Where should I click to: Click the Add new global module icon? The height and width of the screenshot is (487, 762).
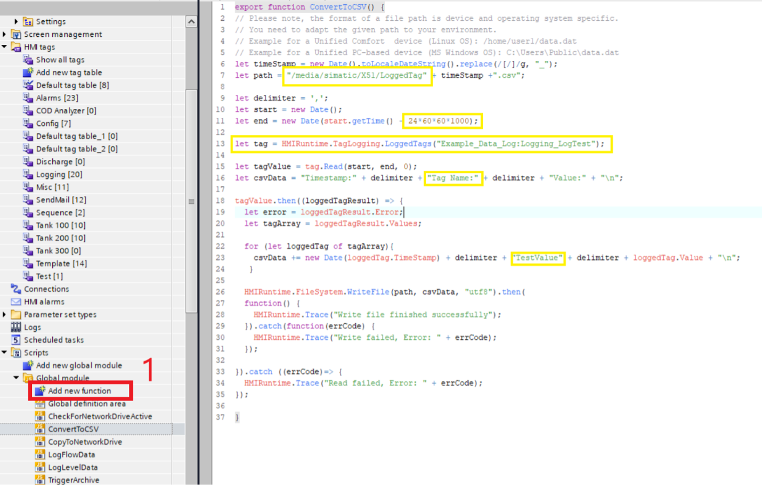(x=28, y=365)
